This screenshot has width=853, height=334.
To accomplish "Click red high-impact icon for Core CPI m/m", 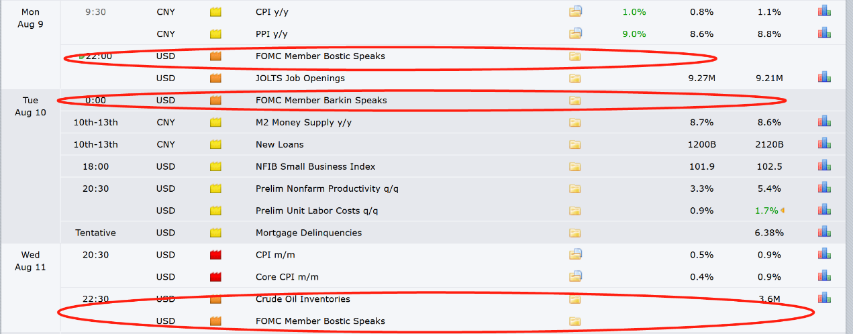I will point(215,277).
